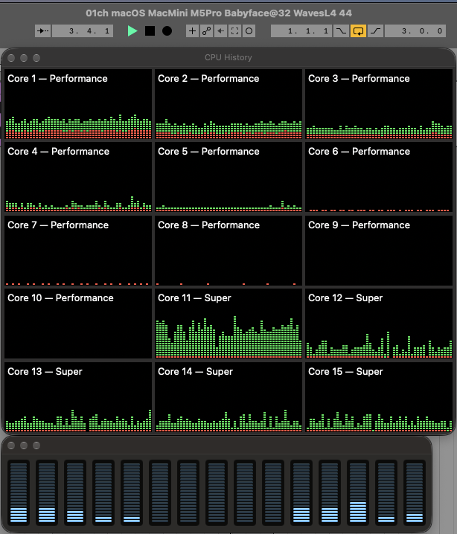
Task: Start playback with the green Play button
Action: click(x=132, y=31)
